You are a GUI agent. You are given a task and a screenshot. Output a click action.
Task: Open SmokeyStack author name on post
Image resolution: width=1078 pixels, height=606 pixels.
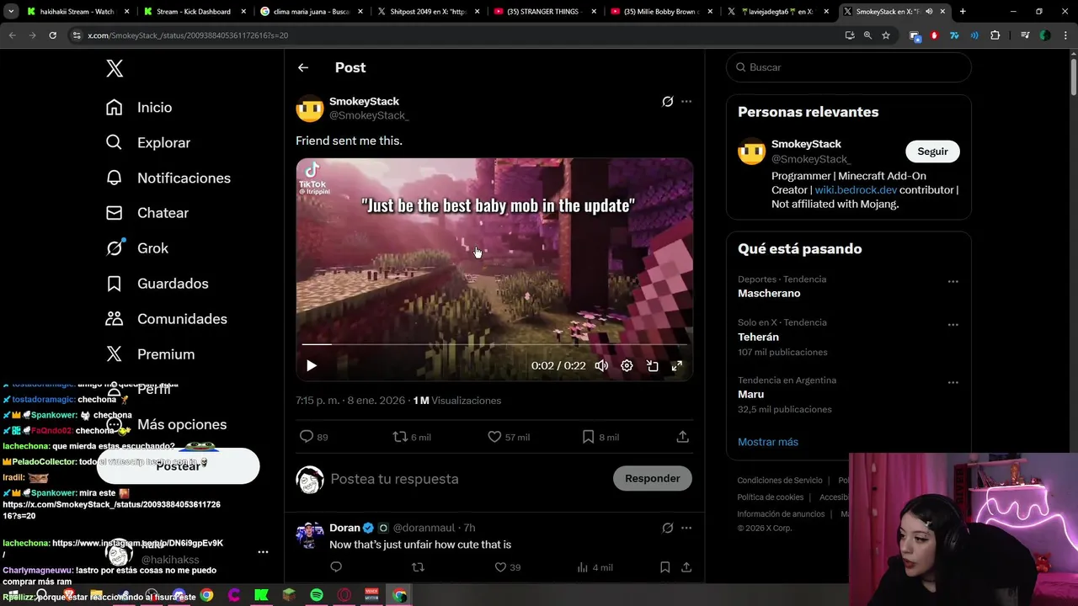coord(364,101)
